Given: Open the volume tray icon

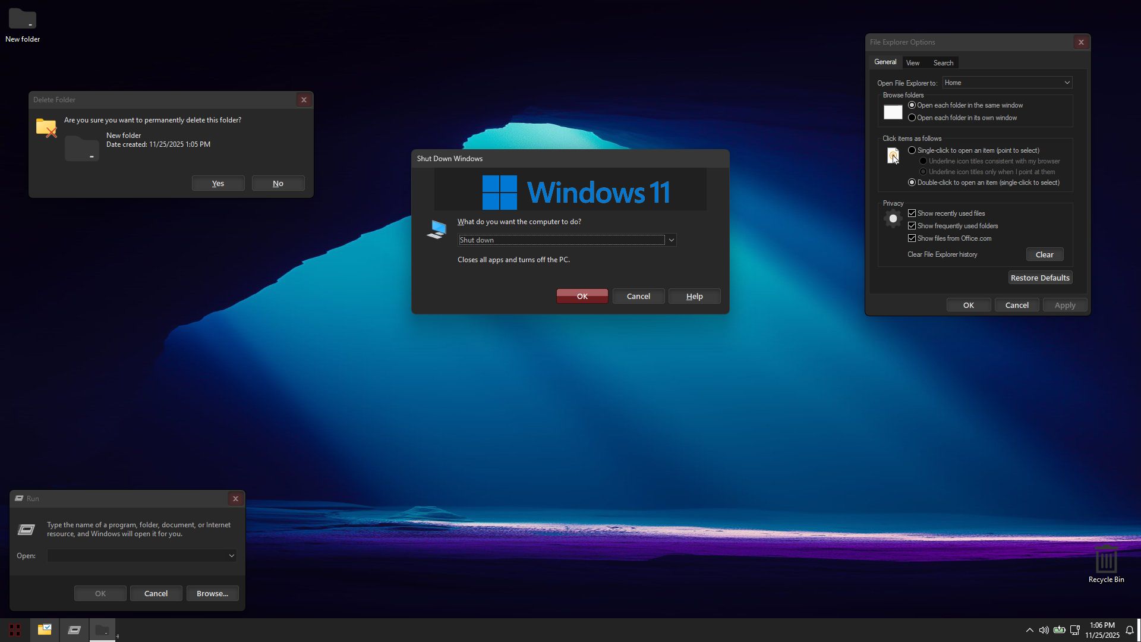Looking at the screenshot, I should click(x=1044, y=630).
